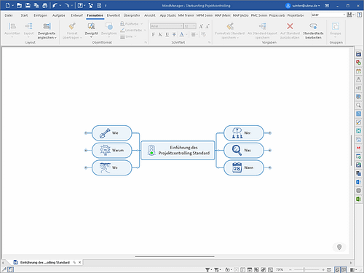Click the zoom out minus button
The height and width of the screenshot is (273, 364).
pyautogui.click(x=290, y=269)
